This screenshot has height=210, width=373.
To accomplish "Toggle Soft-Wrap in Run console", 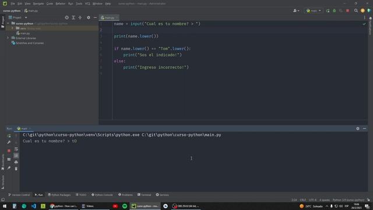I will [16, 149].
